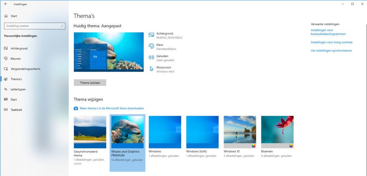This screenshot has width=367, height=176.
Task: Click Windows Aero cursor value text
Action: 165,72
